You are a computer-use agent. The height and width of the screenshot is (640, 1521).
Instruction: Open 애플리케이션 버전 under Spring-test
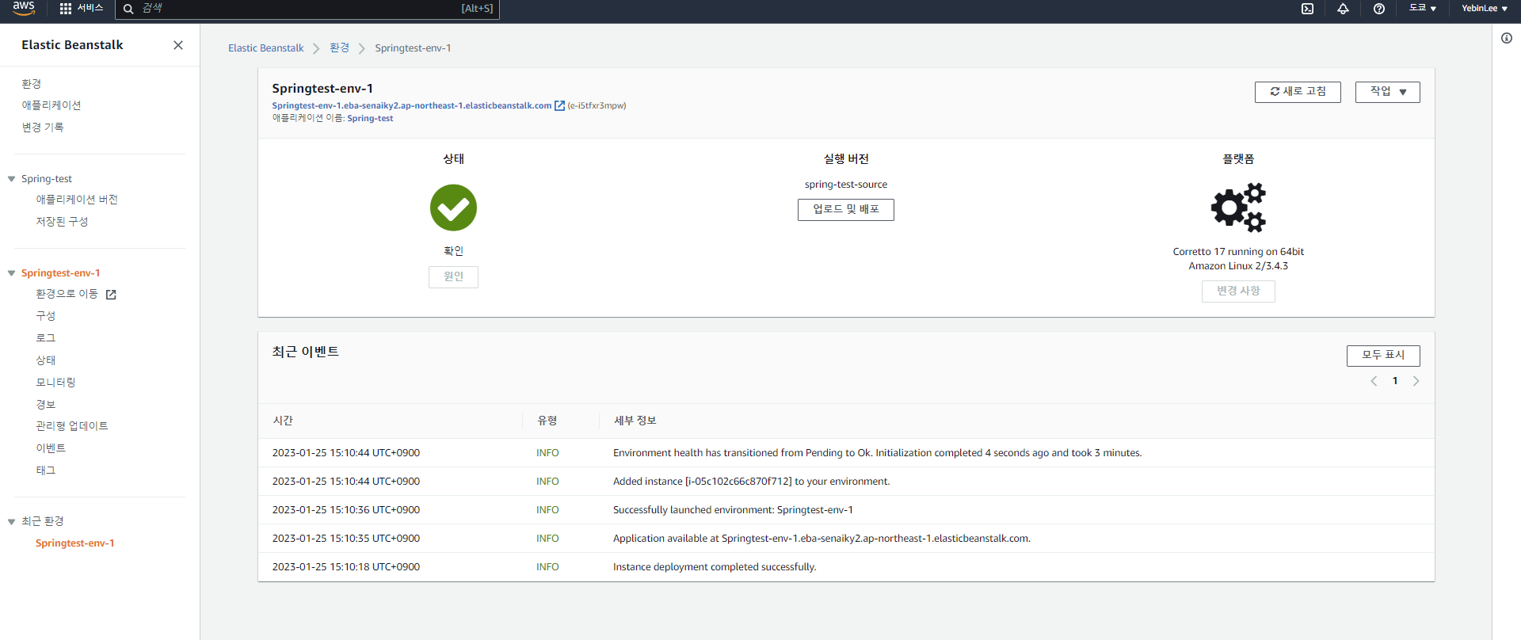[x=77, y=200]
